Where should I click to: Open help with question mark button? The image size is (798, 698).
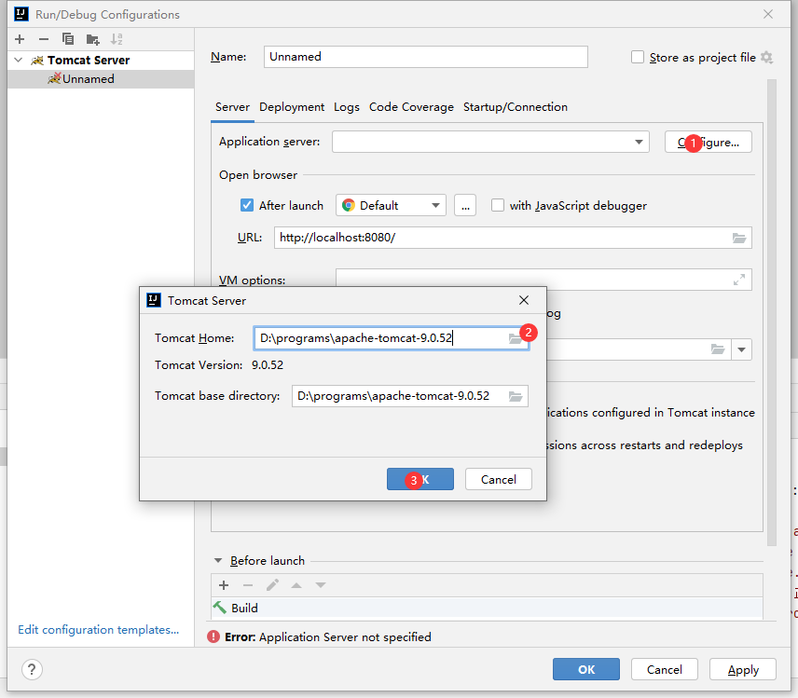(32, 669)
